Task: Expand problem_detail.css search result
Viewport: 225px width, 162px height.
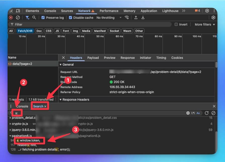Action: (x=10, y=118)
